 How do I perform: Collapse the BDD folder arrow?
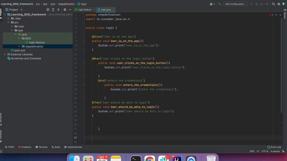19,38
